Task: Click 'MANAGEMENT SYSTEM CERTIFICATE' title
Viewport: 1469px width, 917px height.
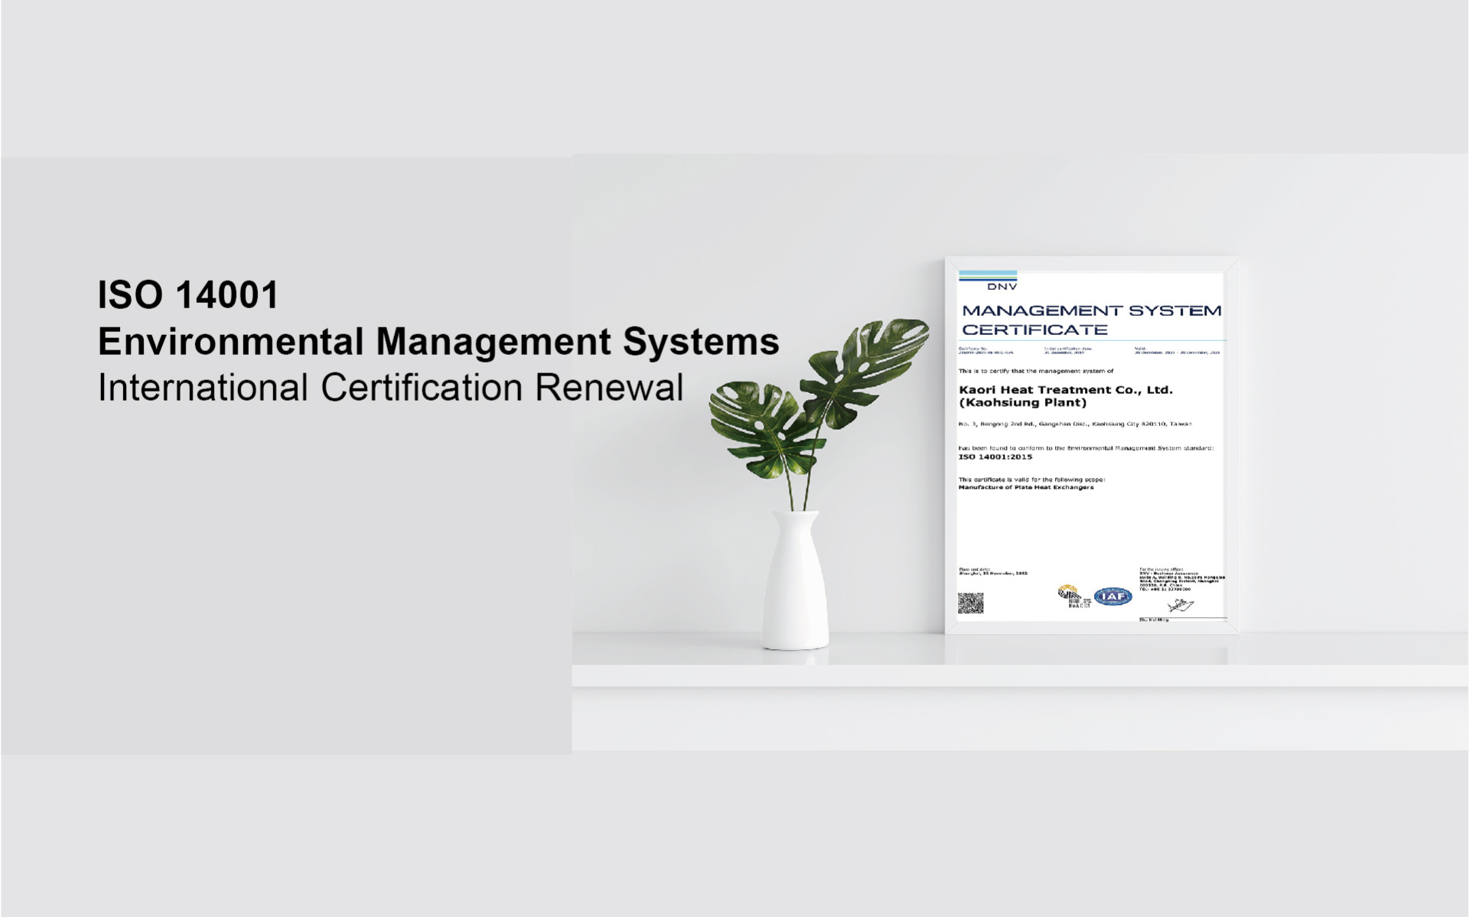Action: click(x=1091, y=320)
